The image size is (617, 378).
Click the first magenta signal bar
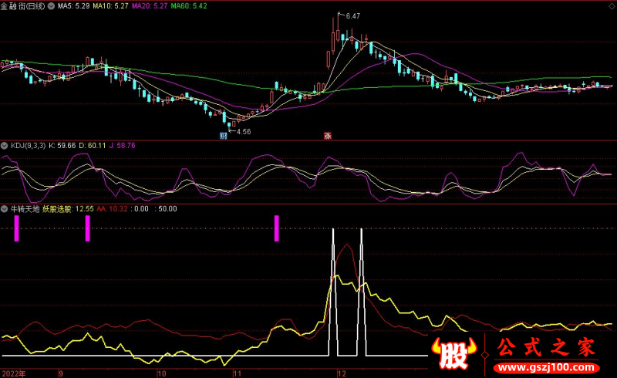16,228
